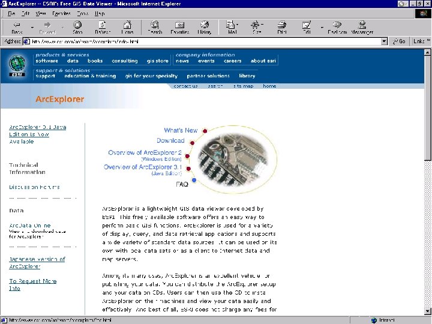432x324 pixels.
Task: Open the Edit menu
Action: click(25, 13)
